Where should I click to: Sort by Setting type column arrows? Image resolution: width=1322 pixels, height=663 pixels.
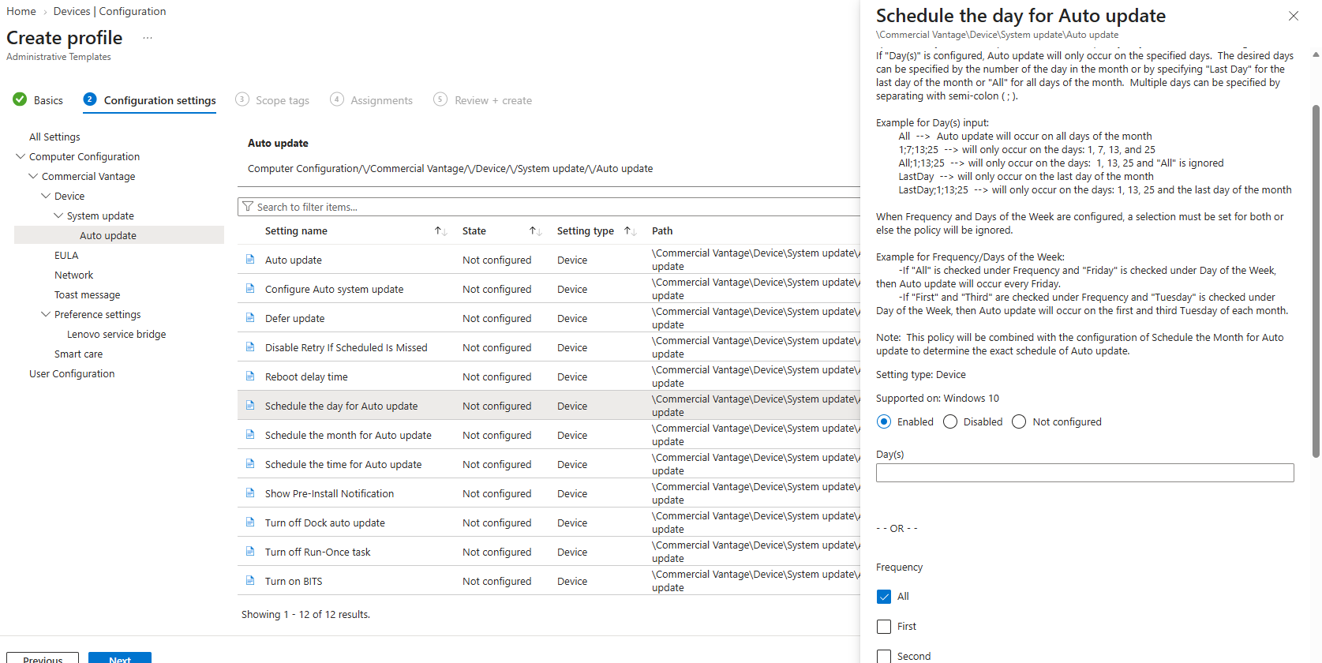630,231
